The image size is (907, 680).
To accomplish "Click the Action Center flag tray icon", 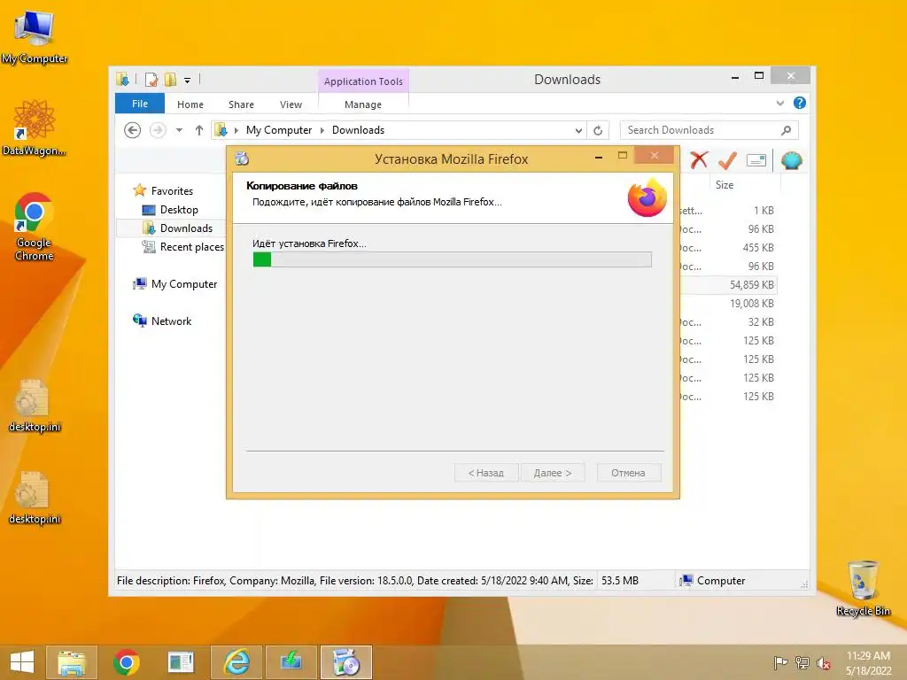I will click(780, 662).
